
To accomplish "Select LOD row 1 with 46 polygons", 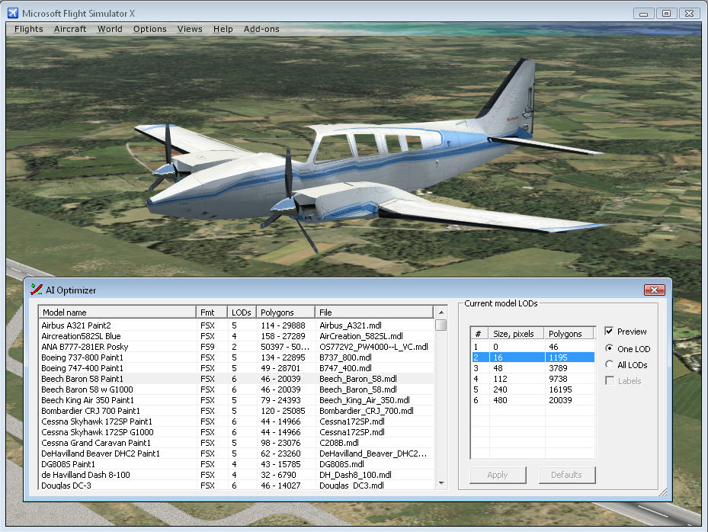I will pos(533,347).
